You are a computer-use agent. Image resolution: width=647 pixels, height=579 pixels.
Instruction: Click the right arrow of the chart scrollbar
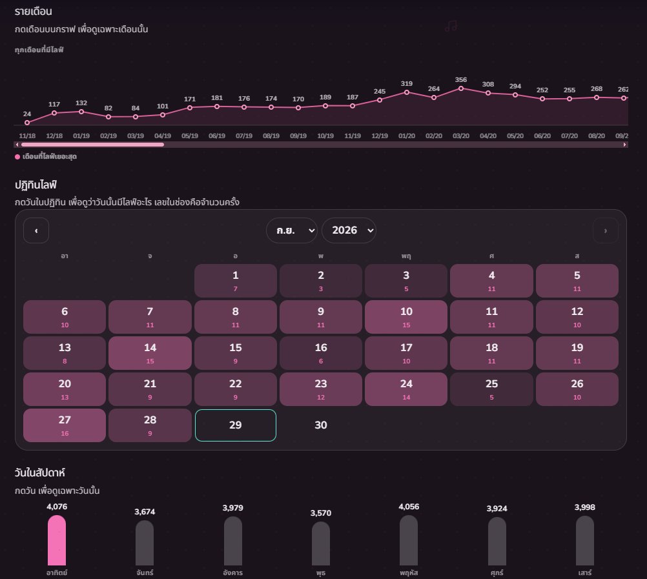pos(624,145)
